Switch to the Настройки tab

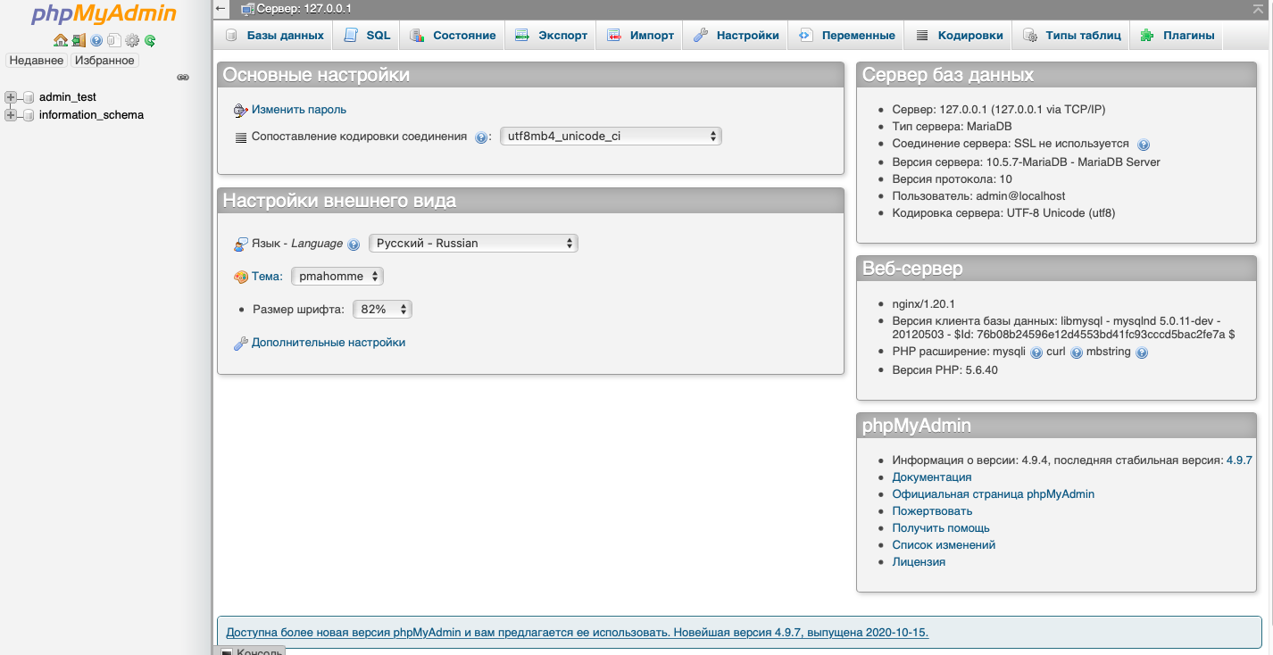pyautogui.click(x=736, y=36)
